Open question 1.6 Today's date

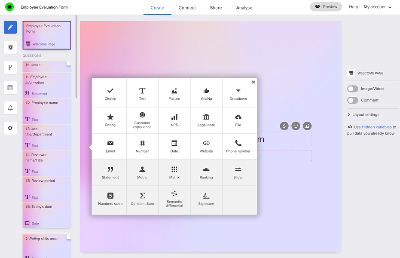pos(47,215)
